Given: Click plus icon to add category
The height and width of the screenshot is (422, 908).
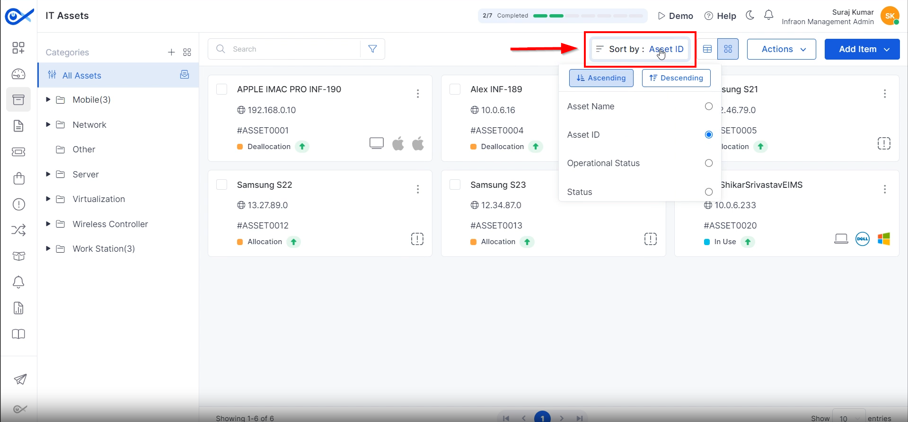Looking at the screenshot, I should coord(171,52).
